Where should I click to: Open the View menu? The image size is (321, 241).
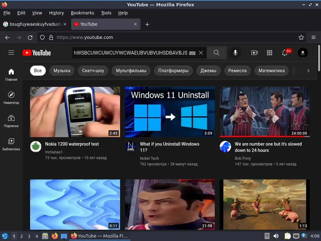37,13
